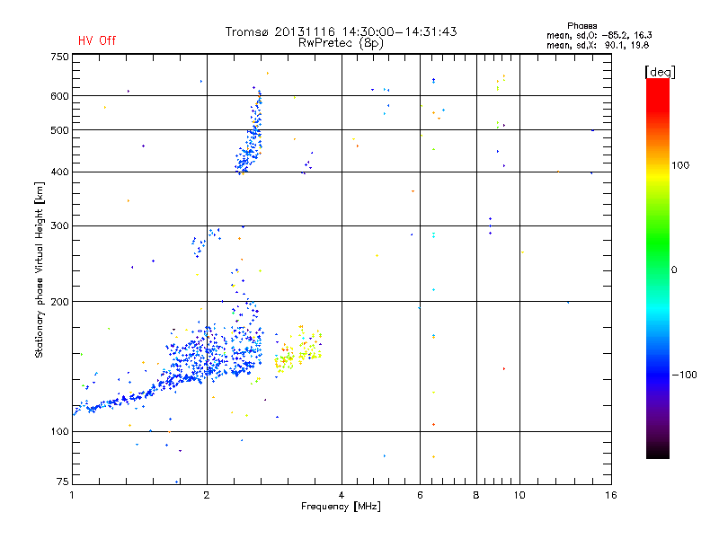This screenshot has height=539, width=719.
Task: Click the yellow-green point cluster near 3 MHz
Action: [x=298, y=350]
